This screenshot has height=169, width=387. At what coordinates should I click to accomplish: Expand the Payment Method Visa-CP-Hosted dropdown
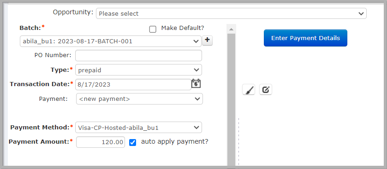click(x=138, y=128)
